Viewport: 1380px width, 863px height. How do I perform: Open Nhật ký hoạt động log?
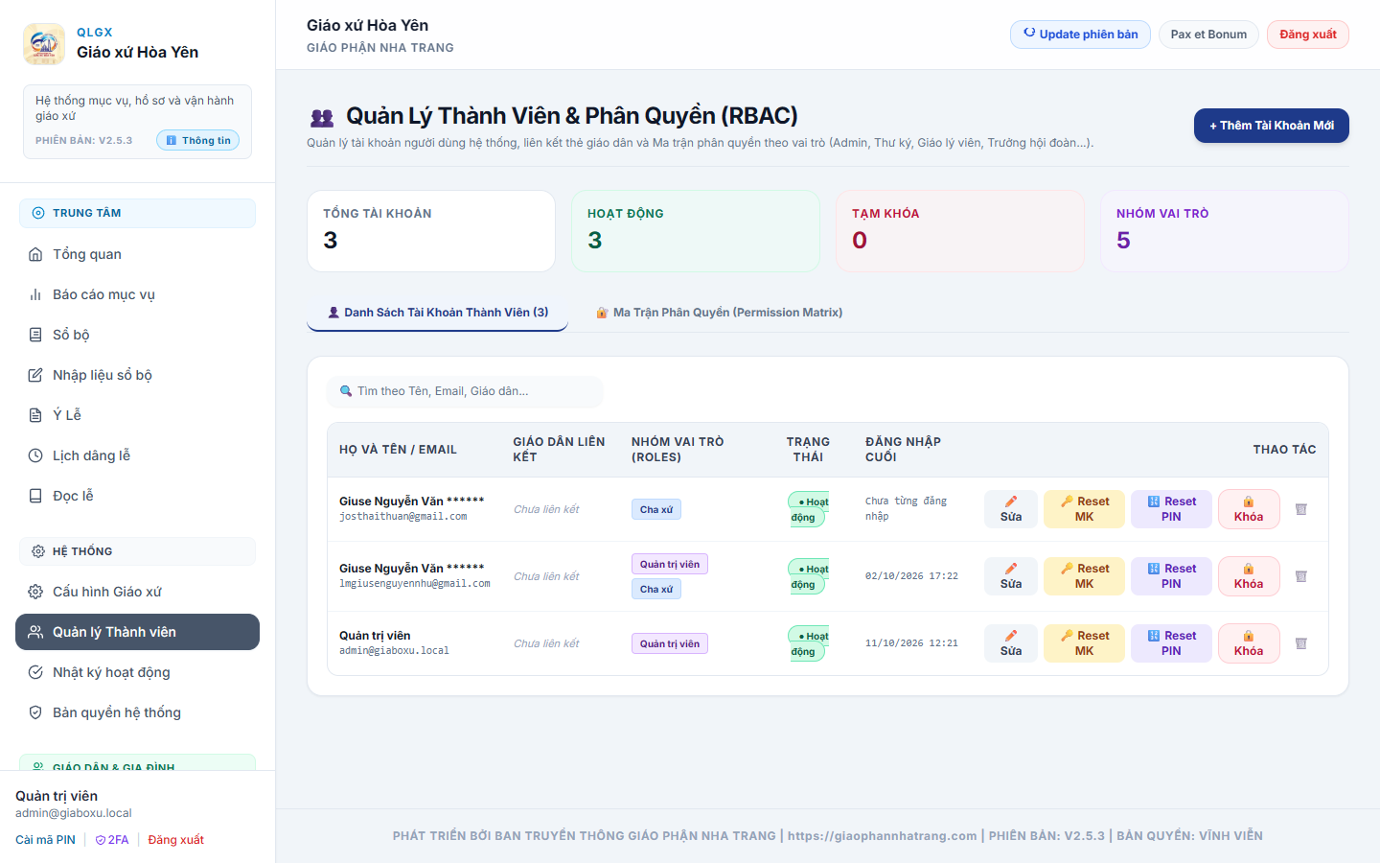click(x=137, y=672)
